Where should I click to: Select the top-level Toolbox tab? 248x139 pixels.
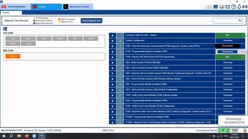[46, 7]
